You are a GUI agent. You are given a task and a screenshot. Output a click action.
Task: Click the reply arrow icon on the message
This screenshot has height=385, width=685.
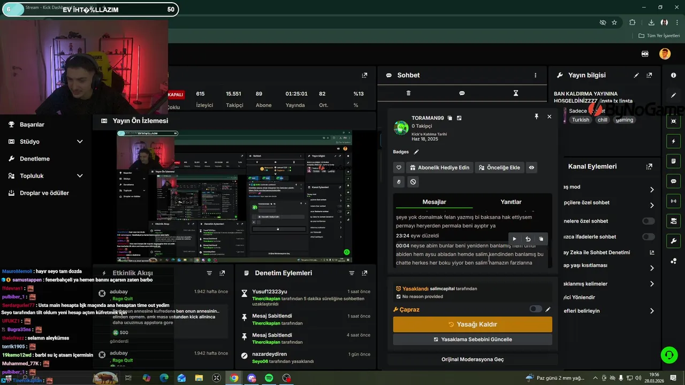tap(528, 239)
